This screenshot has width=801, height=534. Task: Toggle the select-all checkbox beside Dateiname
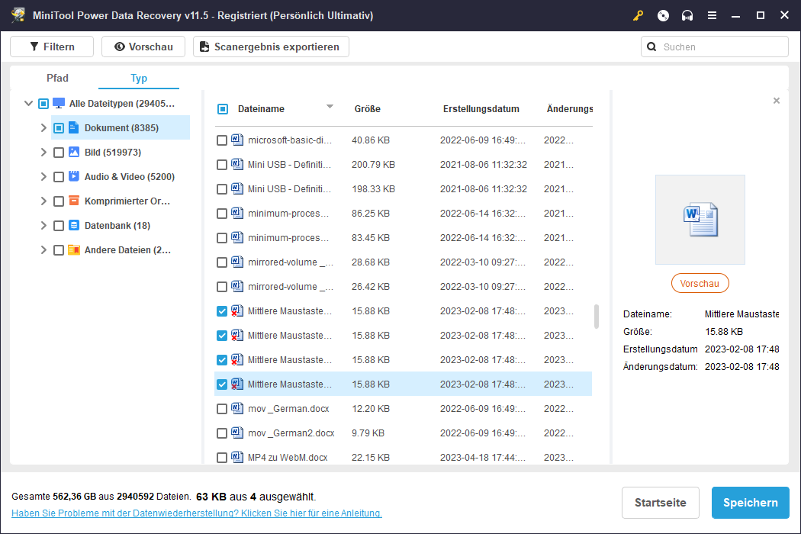click(x=223, y=109)
